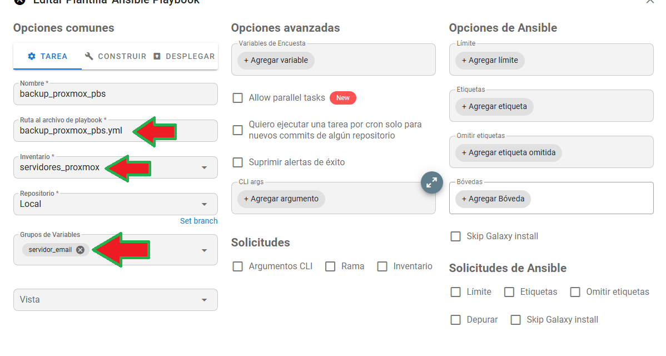Open the Inventario dropdown arrow

click(204, 167)
